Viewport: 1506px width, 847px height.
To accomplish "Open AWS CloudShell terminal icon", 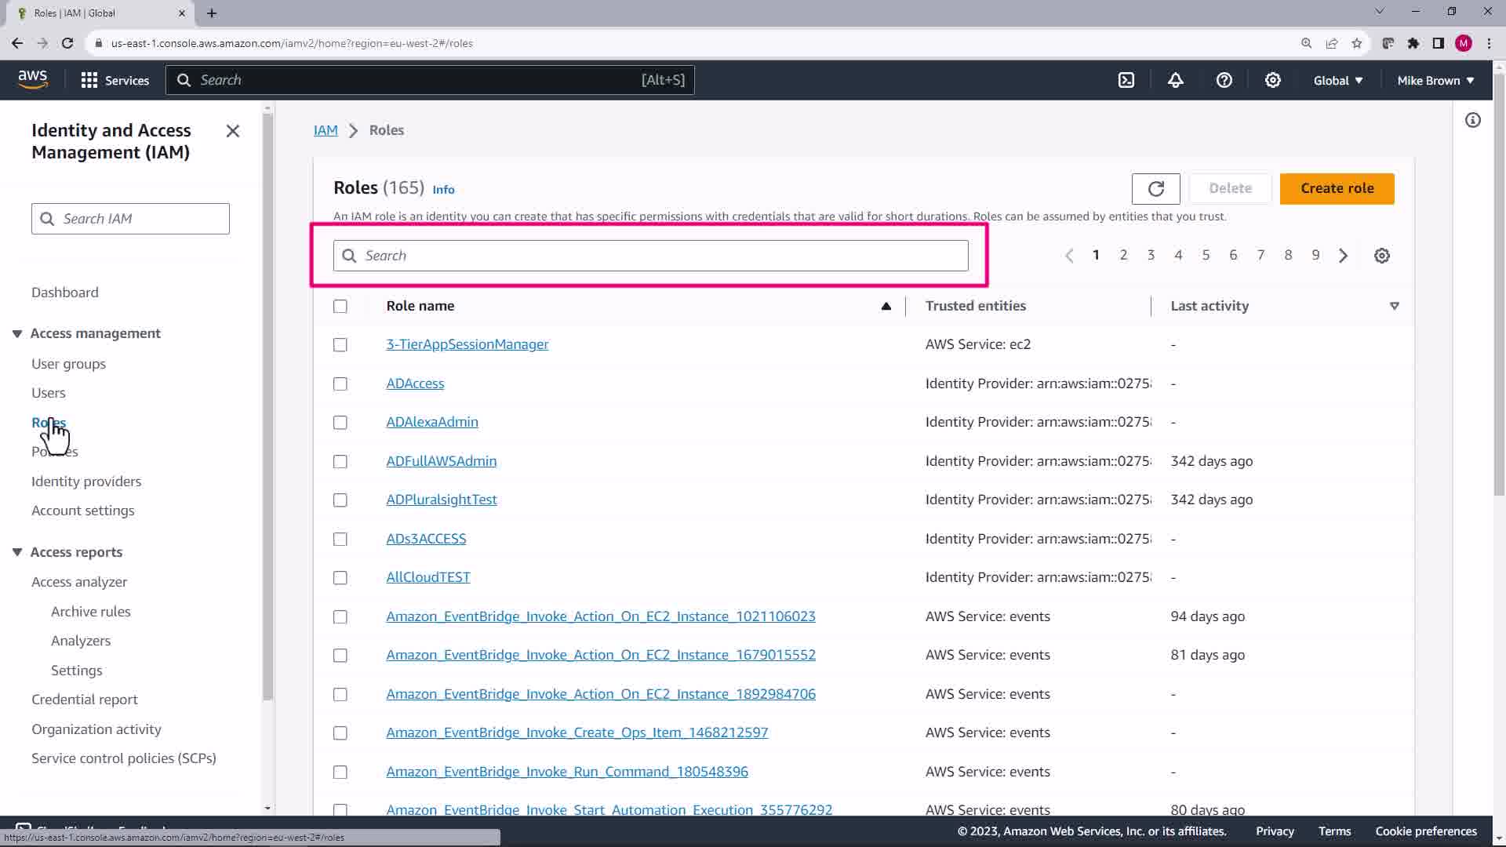I will click(1126, 80).
